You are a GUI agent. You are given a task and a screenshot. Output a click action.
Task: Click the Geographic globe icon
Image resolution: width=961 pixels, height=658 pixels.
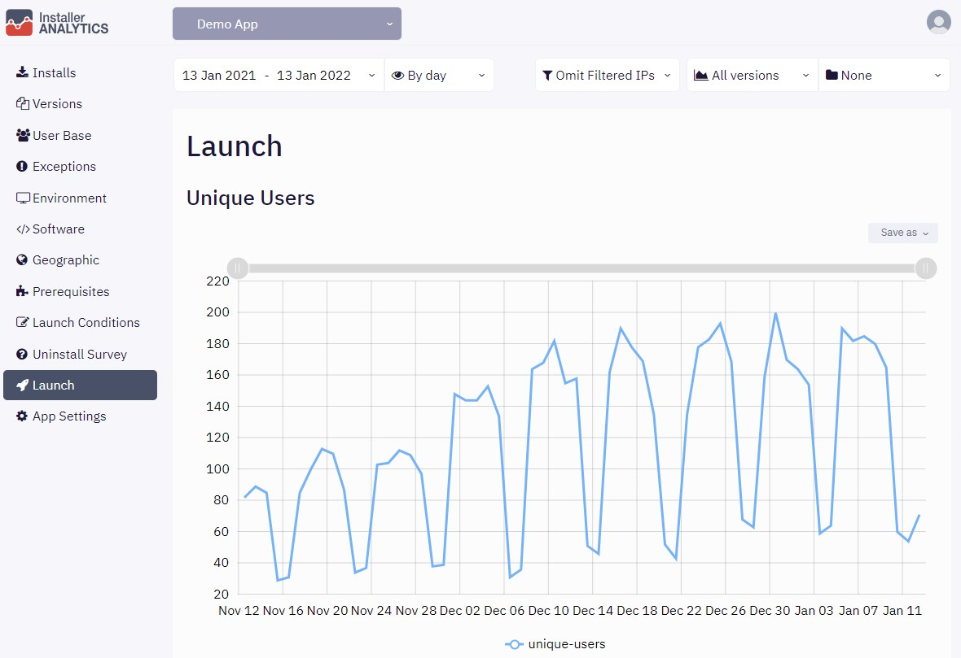click(x=22, y=260)
